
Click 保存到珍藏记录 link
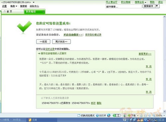[93, 35]
